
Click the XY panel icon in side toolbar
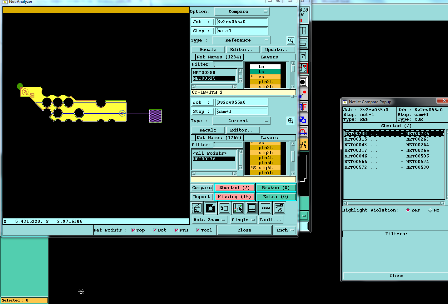coord(303,31)
